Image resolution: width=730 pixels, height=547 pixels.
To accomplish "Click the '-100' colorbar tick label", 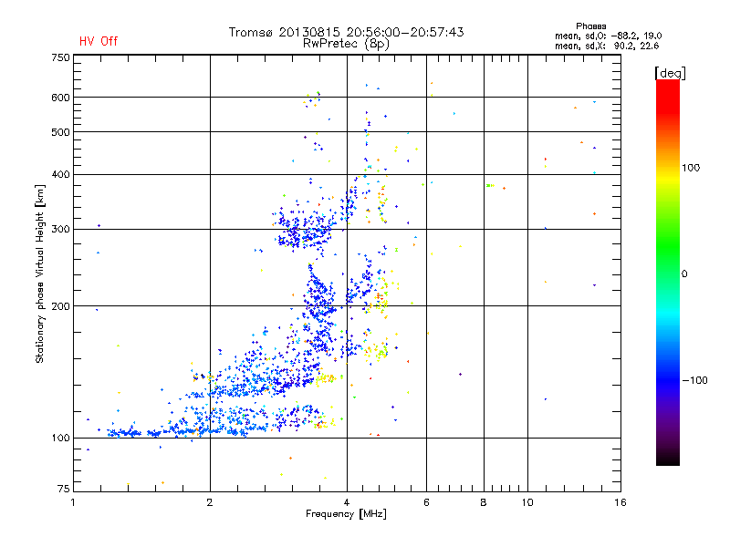I will [694, 380].
